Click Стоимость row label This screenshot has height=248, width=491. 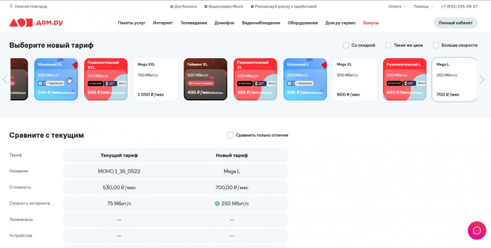coord(20,187)
